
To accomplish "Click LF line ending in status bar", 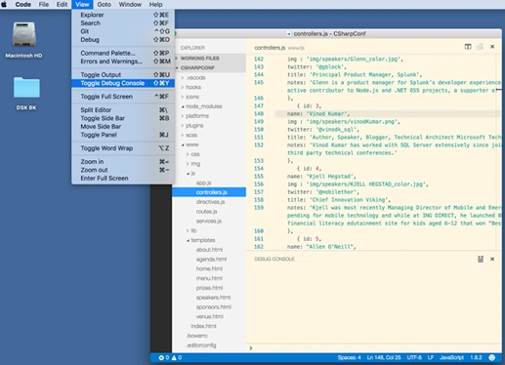I will pyautogui.click(x=431, y=357).
